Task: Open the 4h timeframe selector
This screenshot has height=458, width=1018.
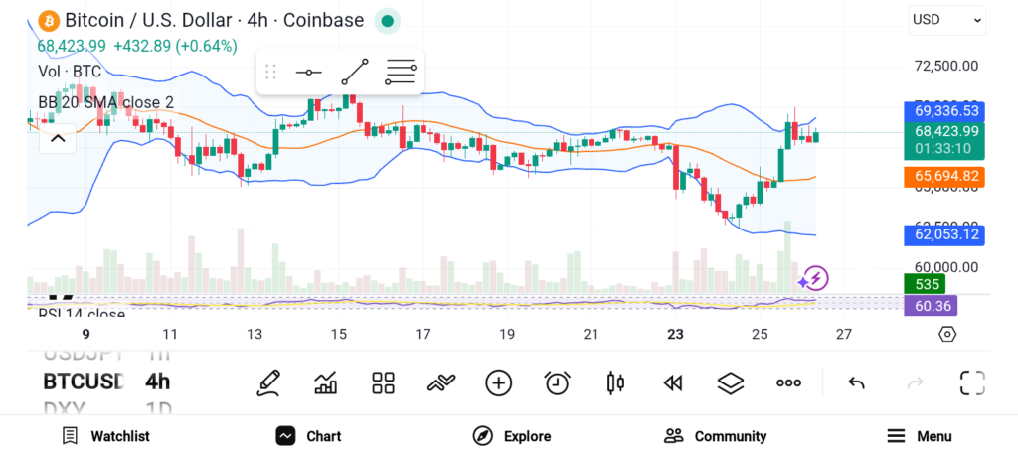Action: (x=157, y=382)
